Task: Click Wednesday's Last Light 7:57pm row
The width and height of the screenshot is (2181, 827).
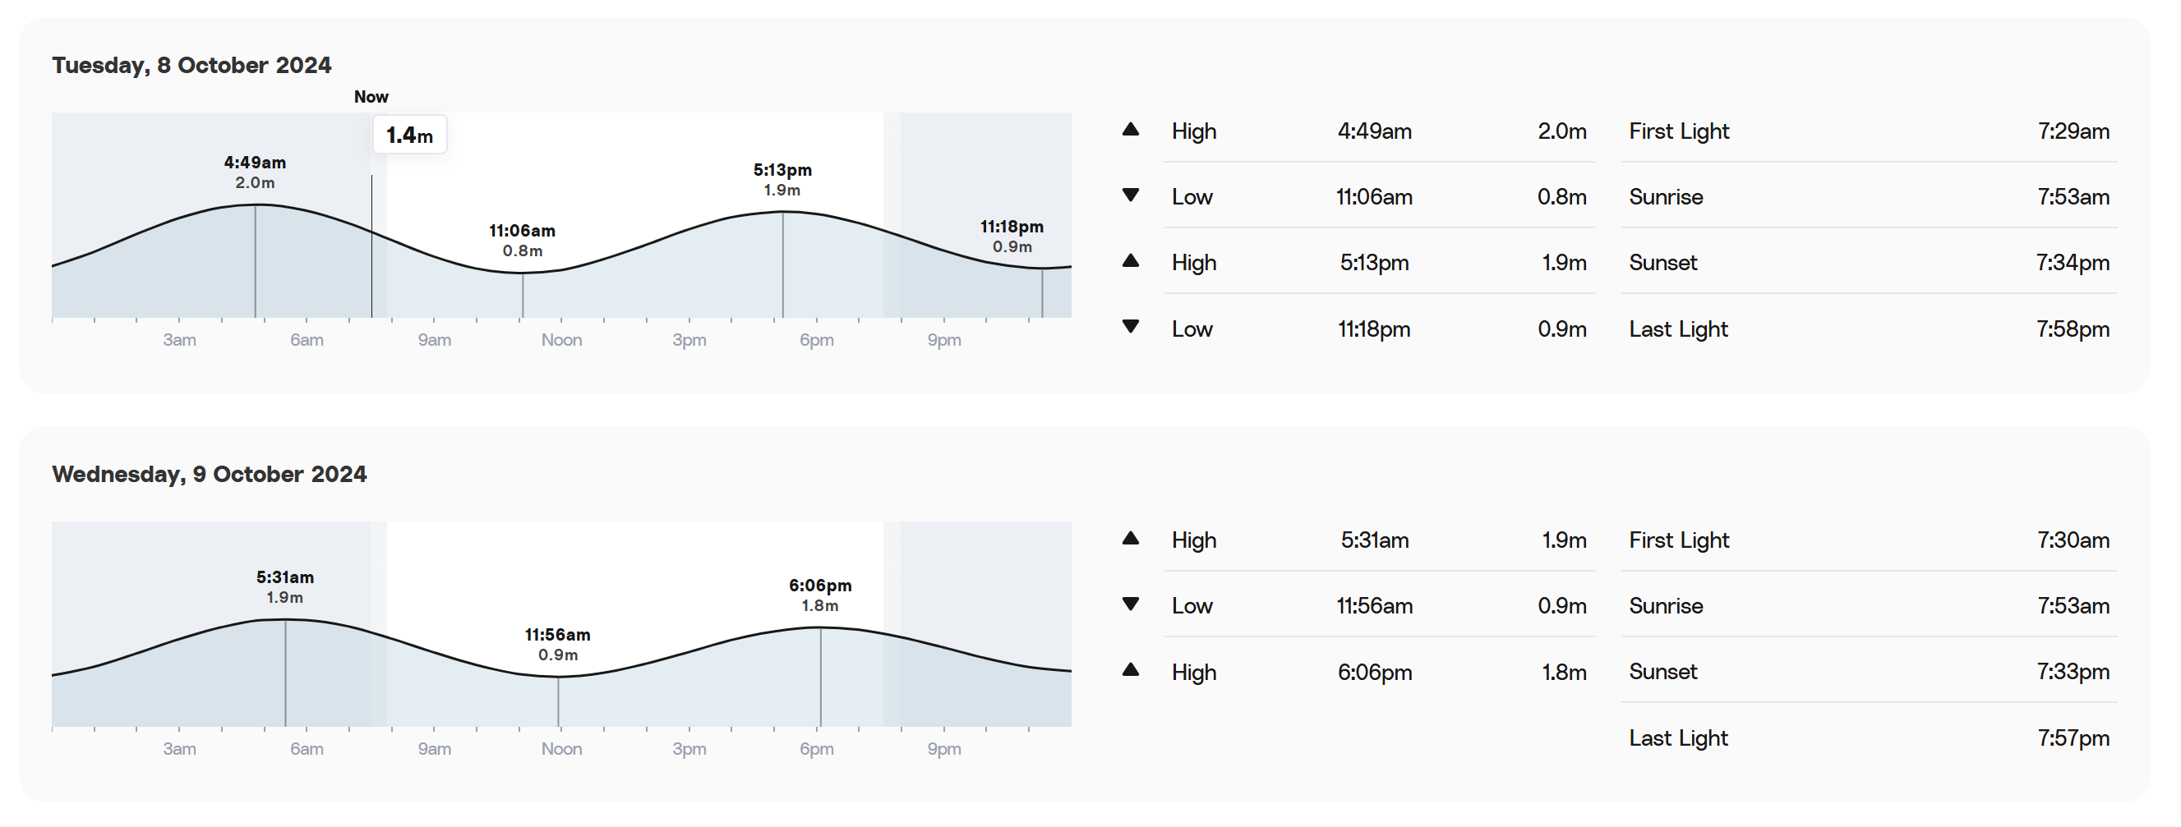Action: tap(1869, 738)
